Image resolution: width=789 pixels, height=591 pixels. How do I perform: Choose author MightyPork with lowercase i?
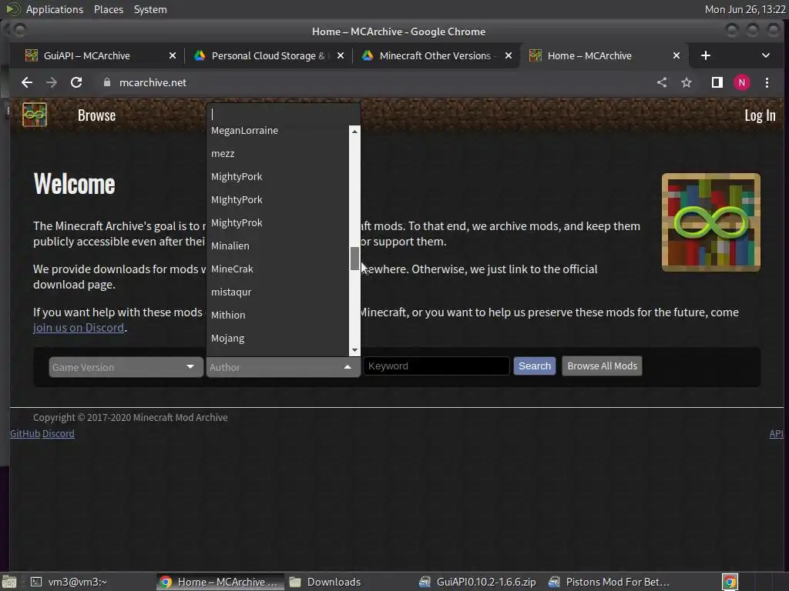[277, 176]
